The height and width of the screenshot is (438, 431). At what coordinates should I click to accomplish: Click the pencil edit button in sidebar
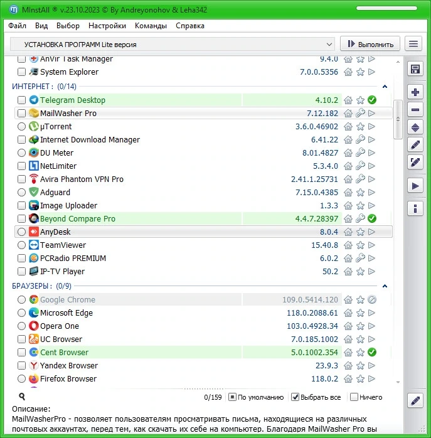coord(415,145)
